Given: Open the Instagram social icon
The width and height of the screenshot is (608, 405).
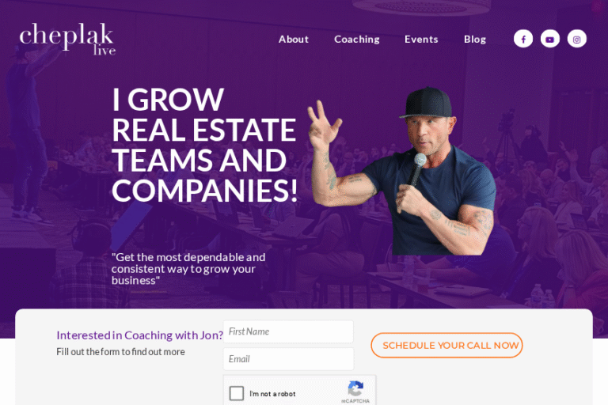Looking at the screenshot, I should pyautogui.click(x=577, y=39).
